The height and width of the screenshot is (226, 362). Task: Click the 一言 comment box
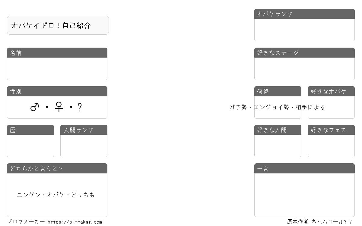tap(304, 195)
